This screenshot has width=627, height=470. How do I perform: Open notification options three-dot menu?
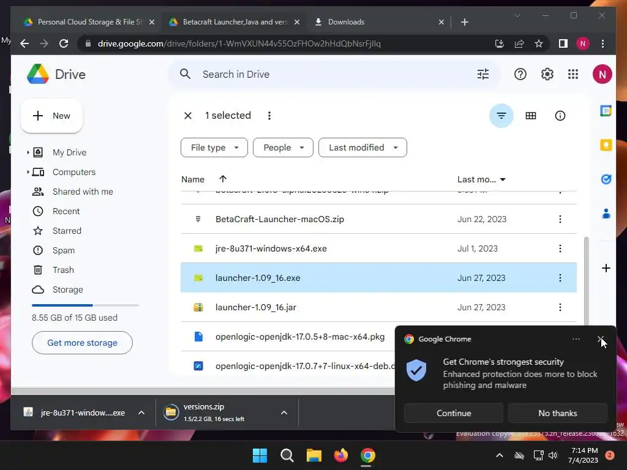[576, 339]
